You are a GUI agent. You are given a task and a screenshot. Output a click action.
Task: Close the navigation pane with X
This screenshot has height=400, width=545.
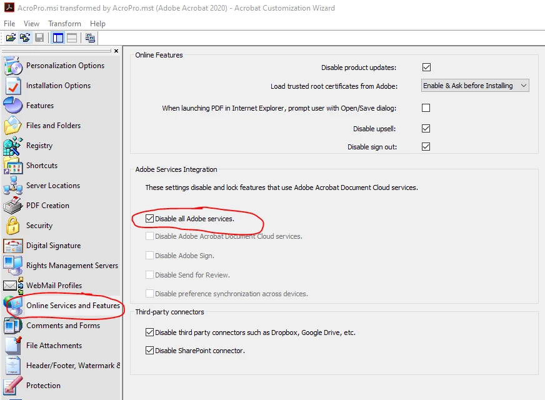pos(116,51)
